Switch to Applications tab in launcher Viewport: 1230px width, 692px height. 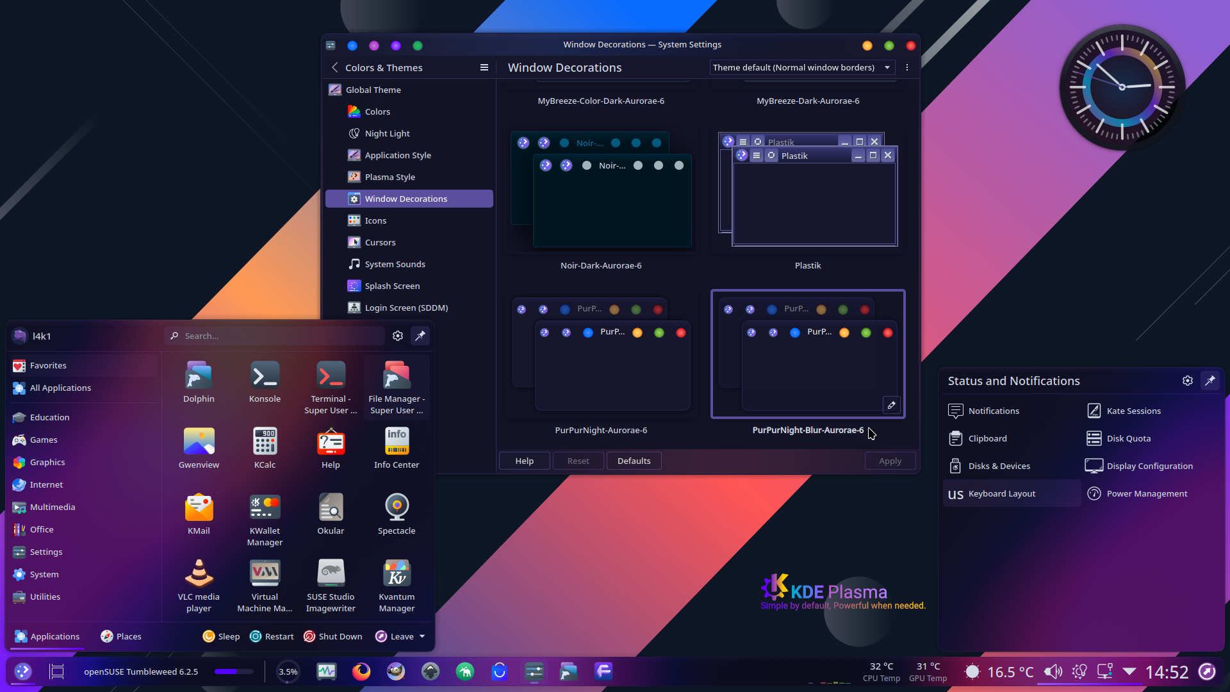[47, 636]
